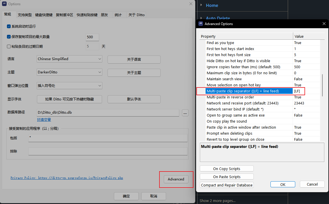Toggle 保存复制项目的最大数量 checkbox

point(9,37)
